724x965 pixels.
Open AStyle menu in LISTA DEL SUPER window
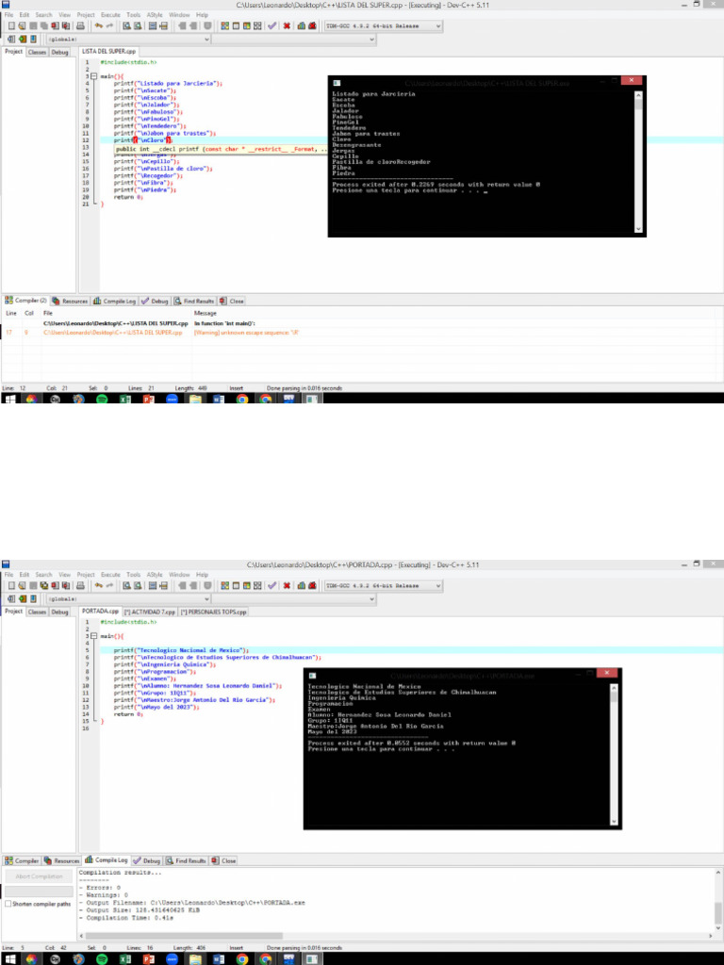pos(155,15)
